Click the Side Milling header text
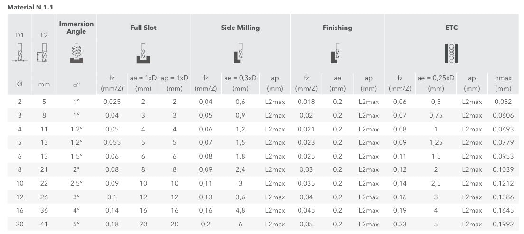Image resolution: width=524 pixels, height=234 pixels. point(240,28)
